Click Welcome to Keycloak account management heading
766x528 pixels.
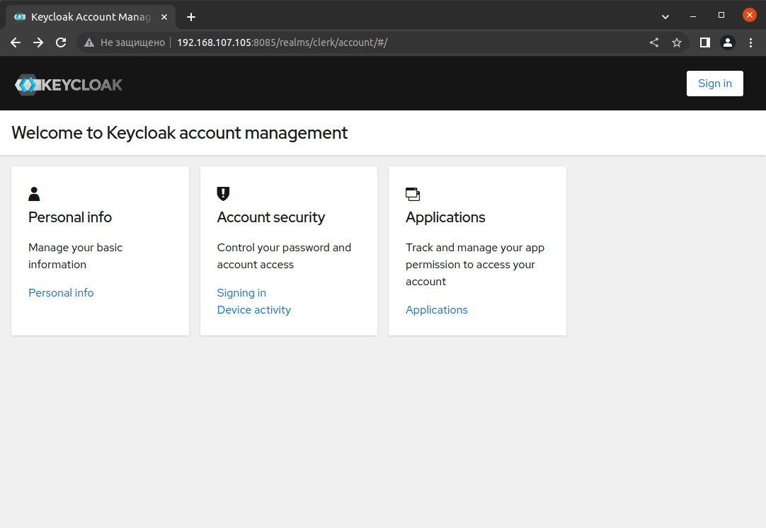tap(180, 133)
